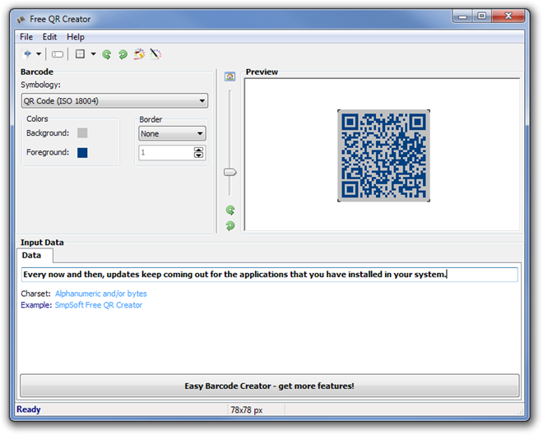This screenshot has width=543, height=435.
Task: Click the pen foreground color toolbar icon
Action: click(155, 54)
